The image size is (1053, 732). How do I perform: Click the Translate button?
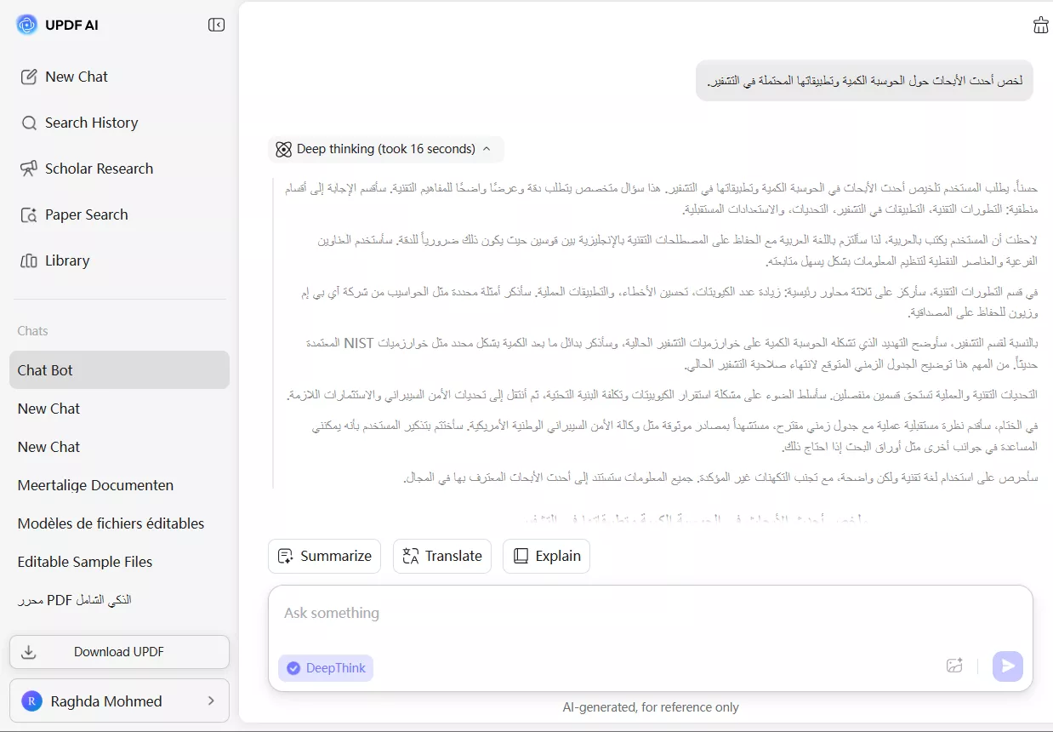(x=441, y=556)
